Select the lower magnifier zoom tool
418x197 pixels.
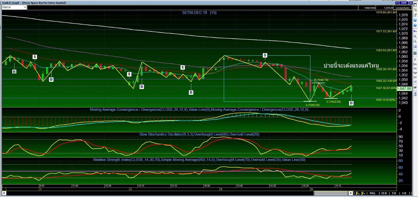click(415, 41)
